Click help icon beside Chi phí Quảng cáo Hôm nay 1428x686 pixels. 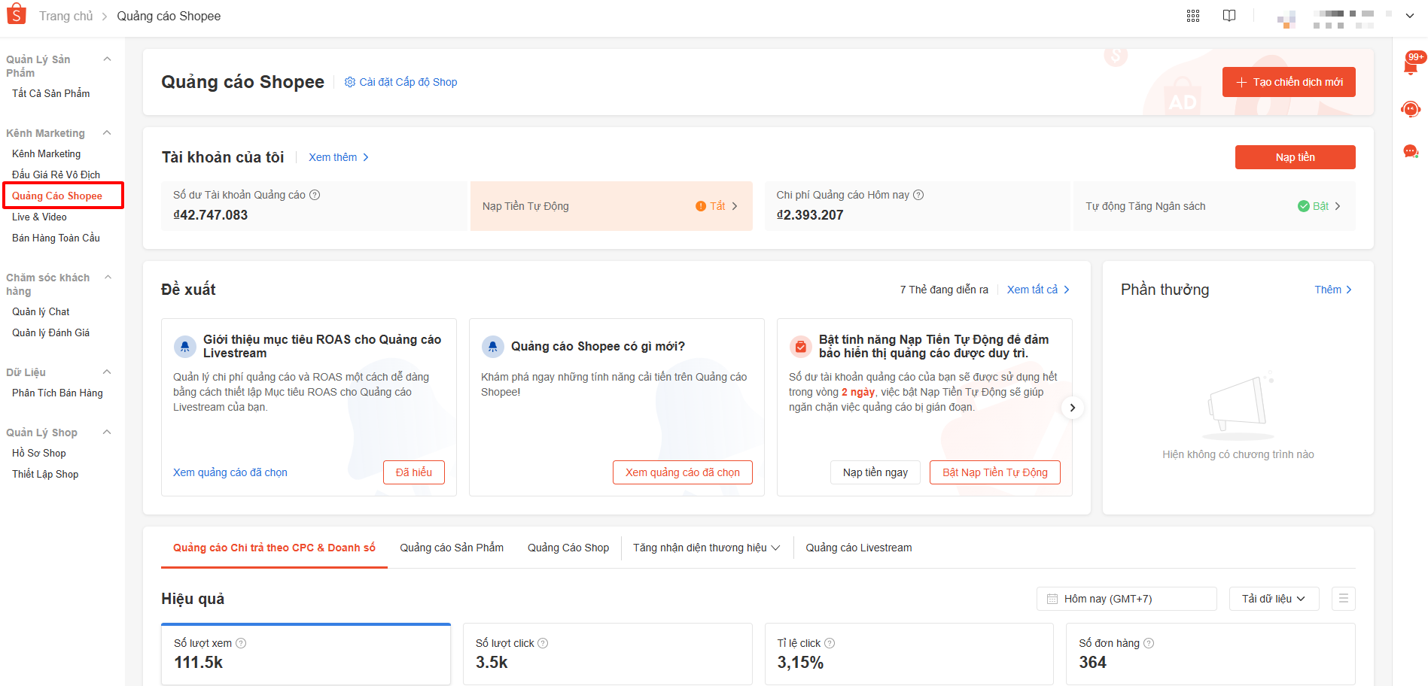918,195
